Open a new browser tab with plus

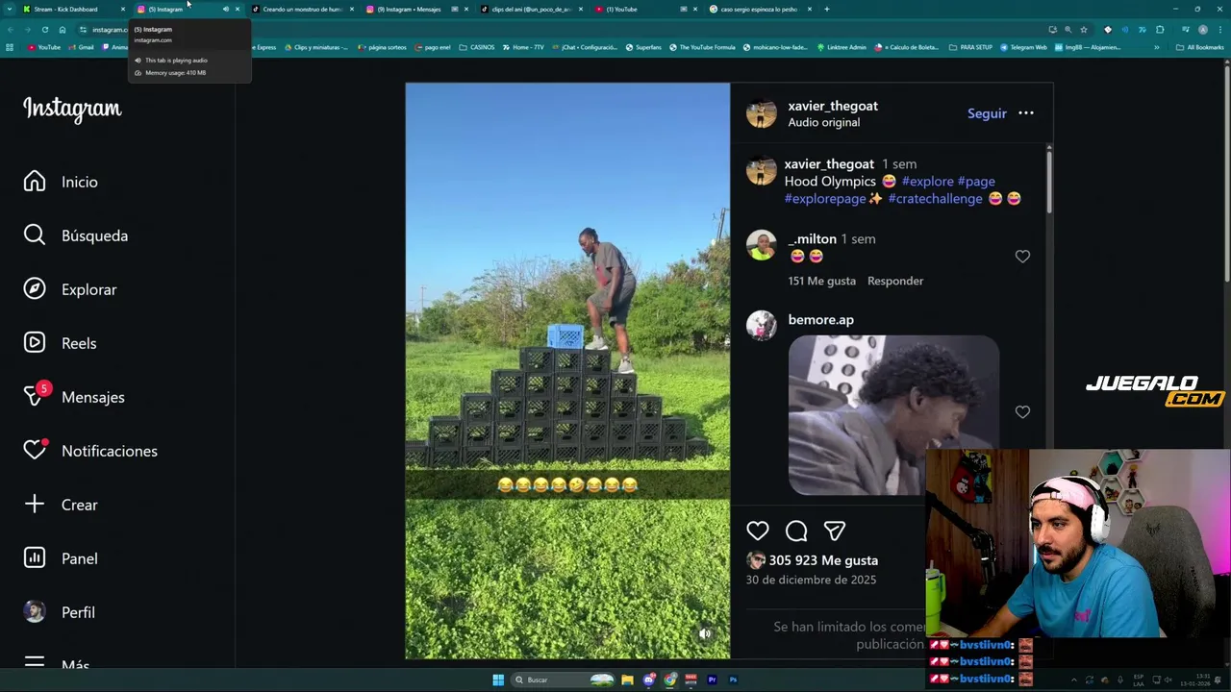pos(827,9)
